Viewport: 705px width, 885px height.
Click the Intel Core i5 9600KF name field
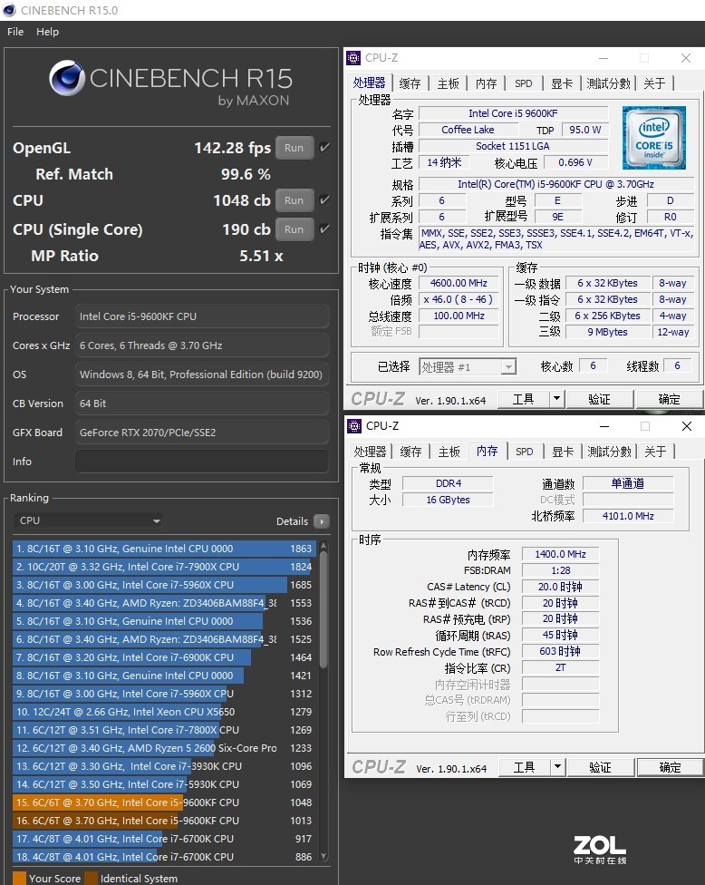click(513, 113)
